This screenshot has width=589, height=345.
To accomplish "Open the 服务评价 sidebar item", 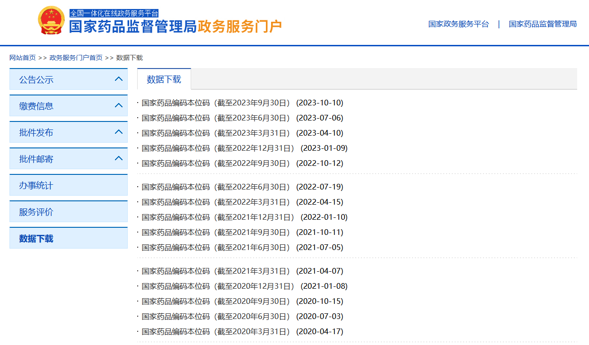I will pyautogui.click(x=69, y=212).
